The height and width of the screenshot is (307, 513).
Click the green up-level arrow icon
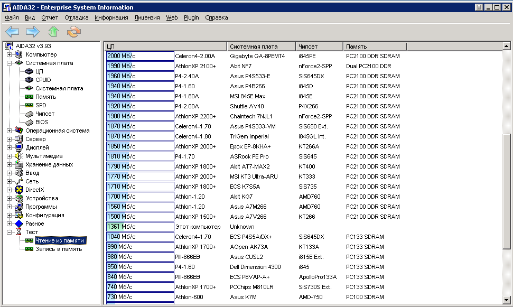click(x=53, y=32)
